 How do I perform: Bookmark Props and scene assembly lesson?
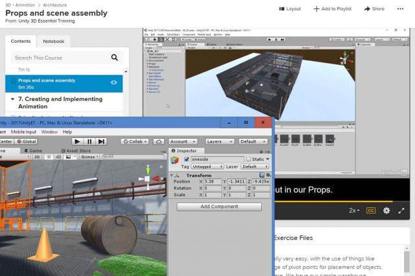click(13, 80)
